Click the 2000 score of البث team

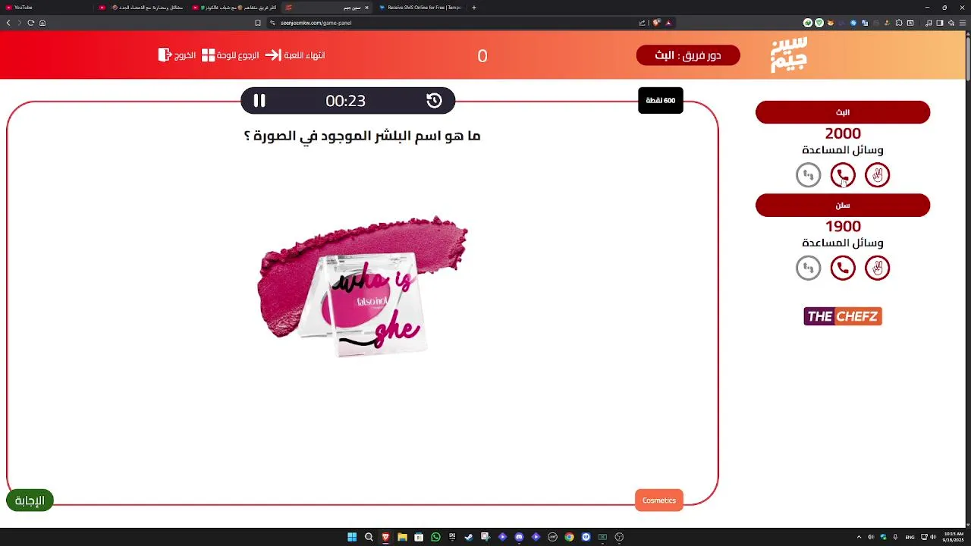pos(843,133)
